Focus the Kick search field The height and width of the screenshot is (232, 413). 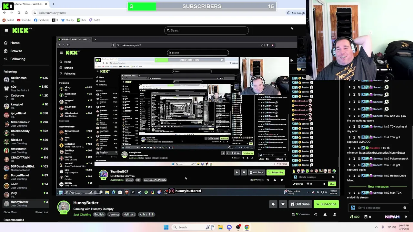tap(206, 30)
